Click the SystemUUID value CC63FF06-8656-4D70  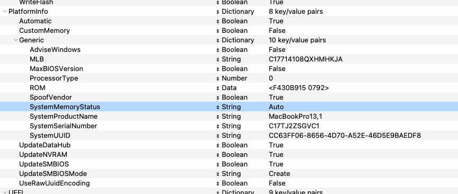tap(345, 136)
